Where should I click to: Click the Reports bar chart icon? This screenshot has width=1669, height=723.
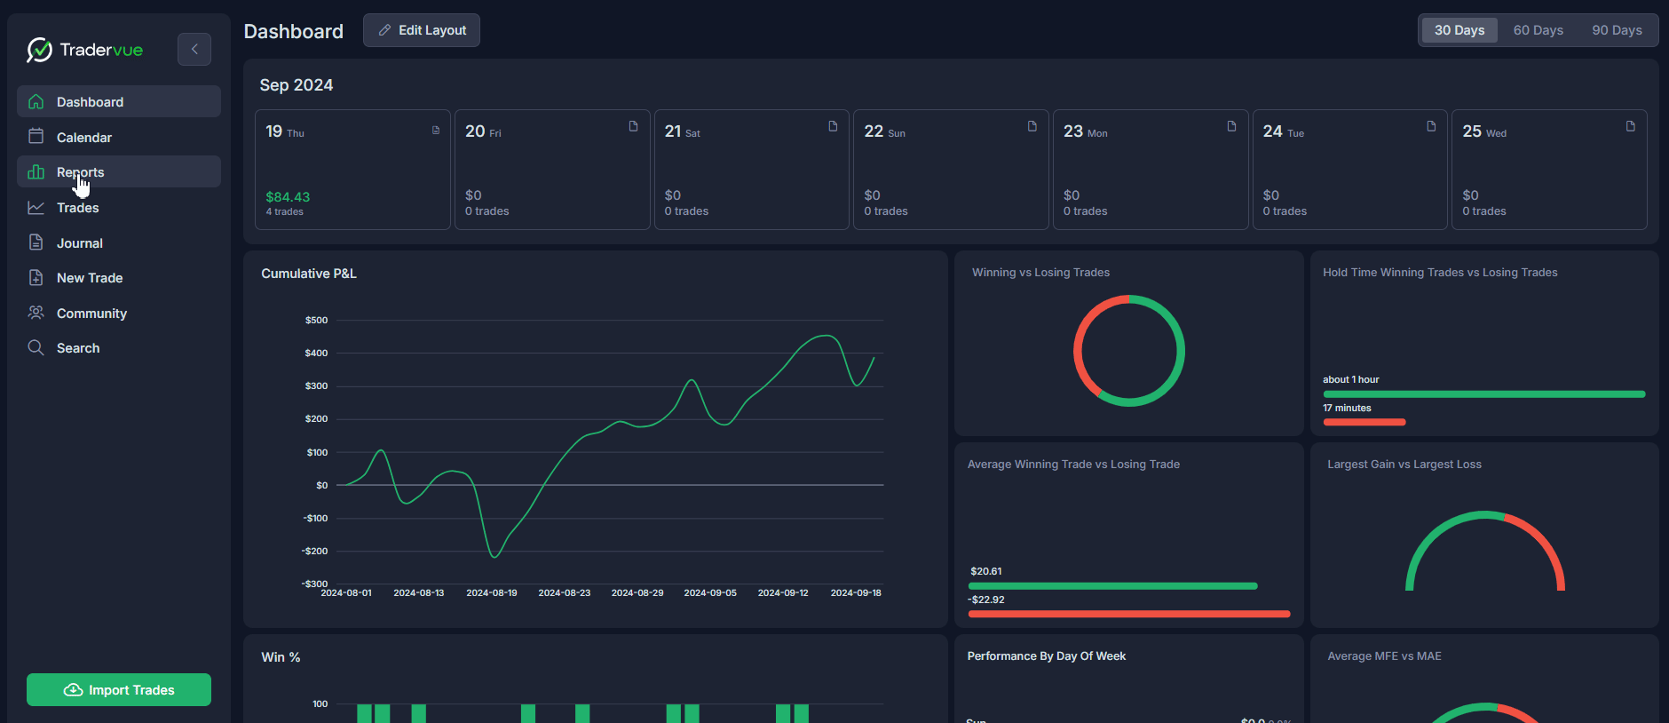tap(36, 171)
